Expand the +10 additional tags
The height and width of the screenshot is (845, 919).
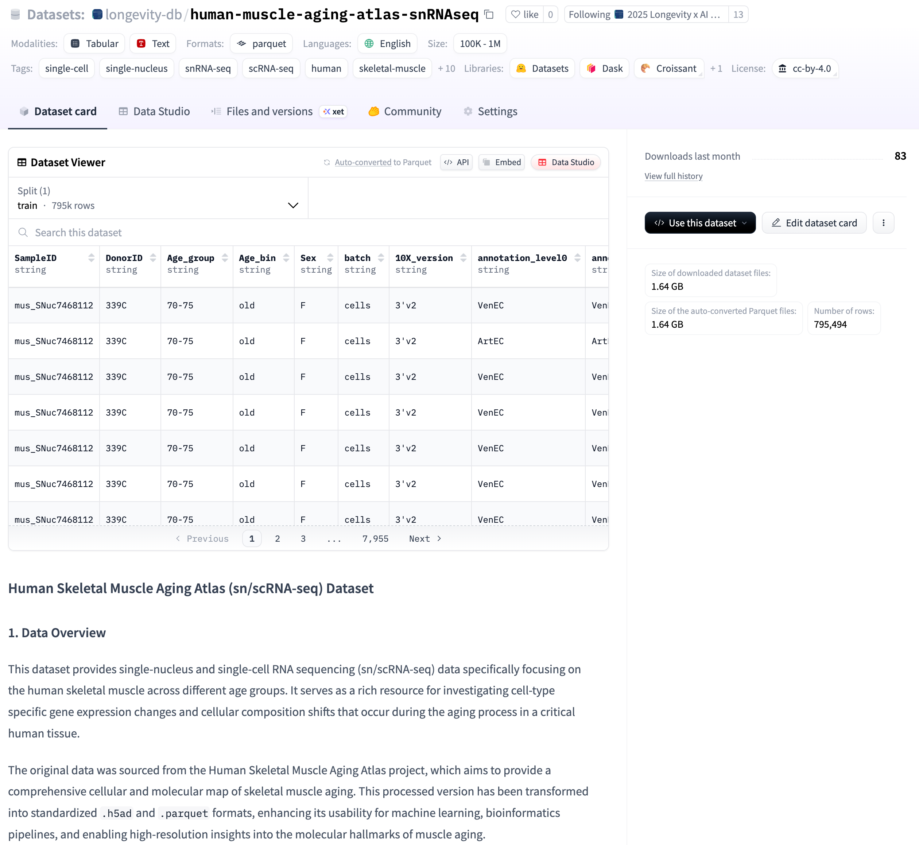[446, 69]
